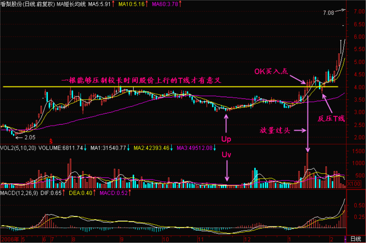This screenshot has height=243, width=366.
Task: Open the 日线 period selector
Action: [x=356, y=239]
